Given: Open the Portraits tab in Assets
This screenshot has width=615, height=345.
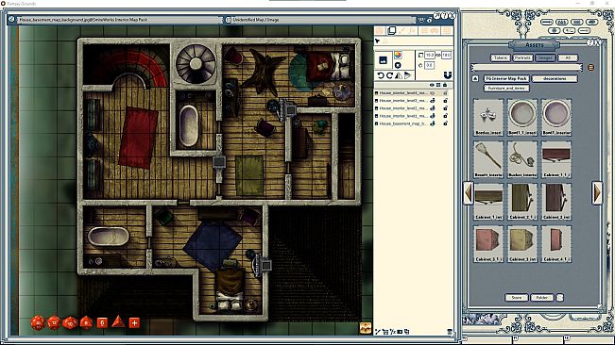Looking at the screenshot, I should [x=522, y=57].
